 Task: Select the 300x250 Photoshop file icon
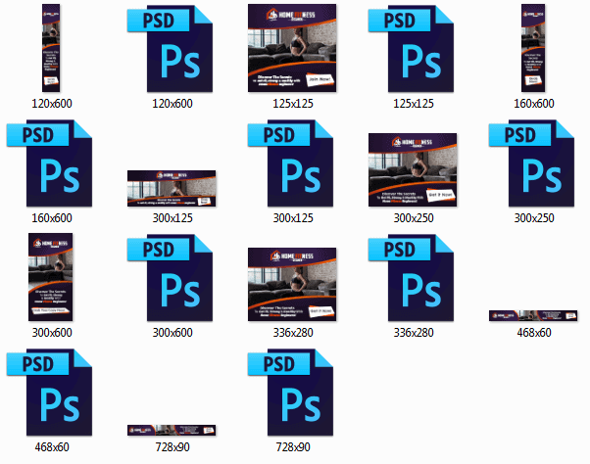point(534,163)
